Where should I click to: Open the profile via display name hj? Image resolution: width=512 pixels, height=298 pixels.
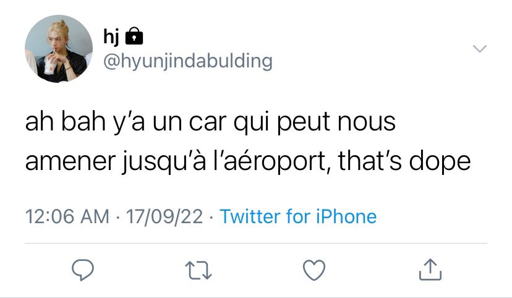[x=111, y=36]
